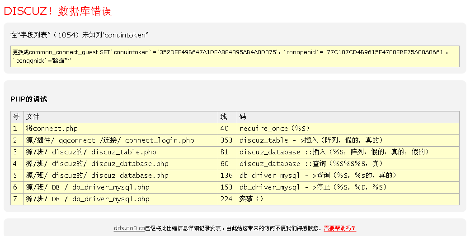This screenshot has height=236, width=470.
Task: Select the db_driver_mysql ->停止 code cell
Action: tap(348, 187)
